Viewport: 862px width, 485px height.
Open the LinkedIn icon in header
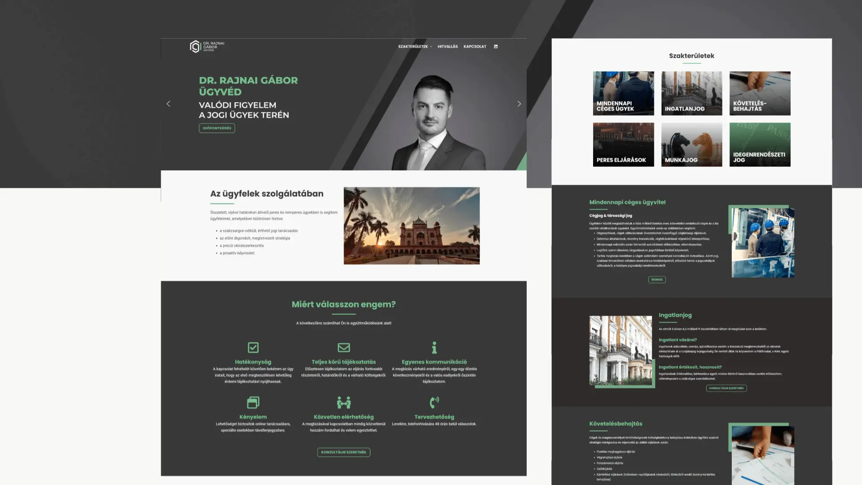[496, 47]
